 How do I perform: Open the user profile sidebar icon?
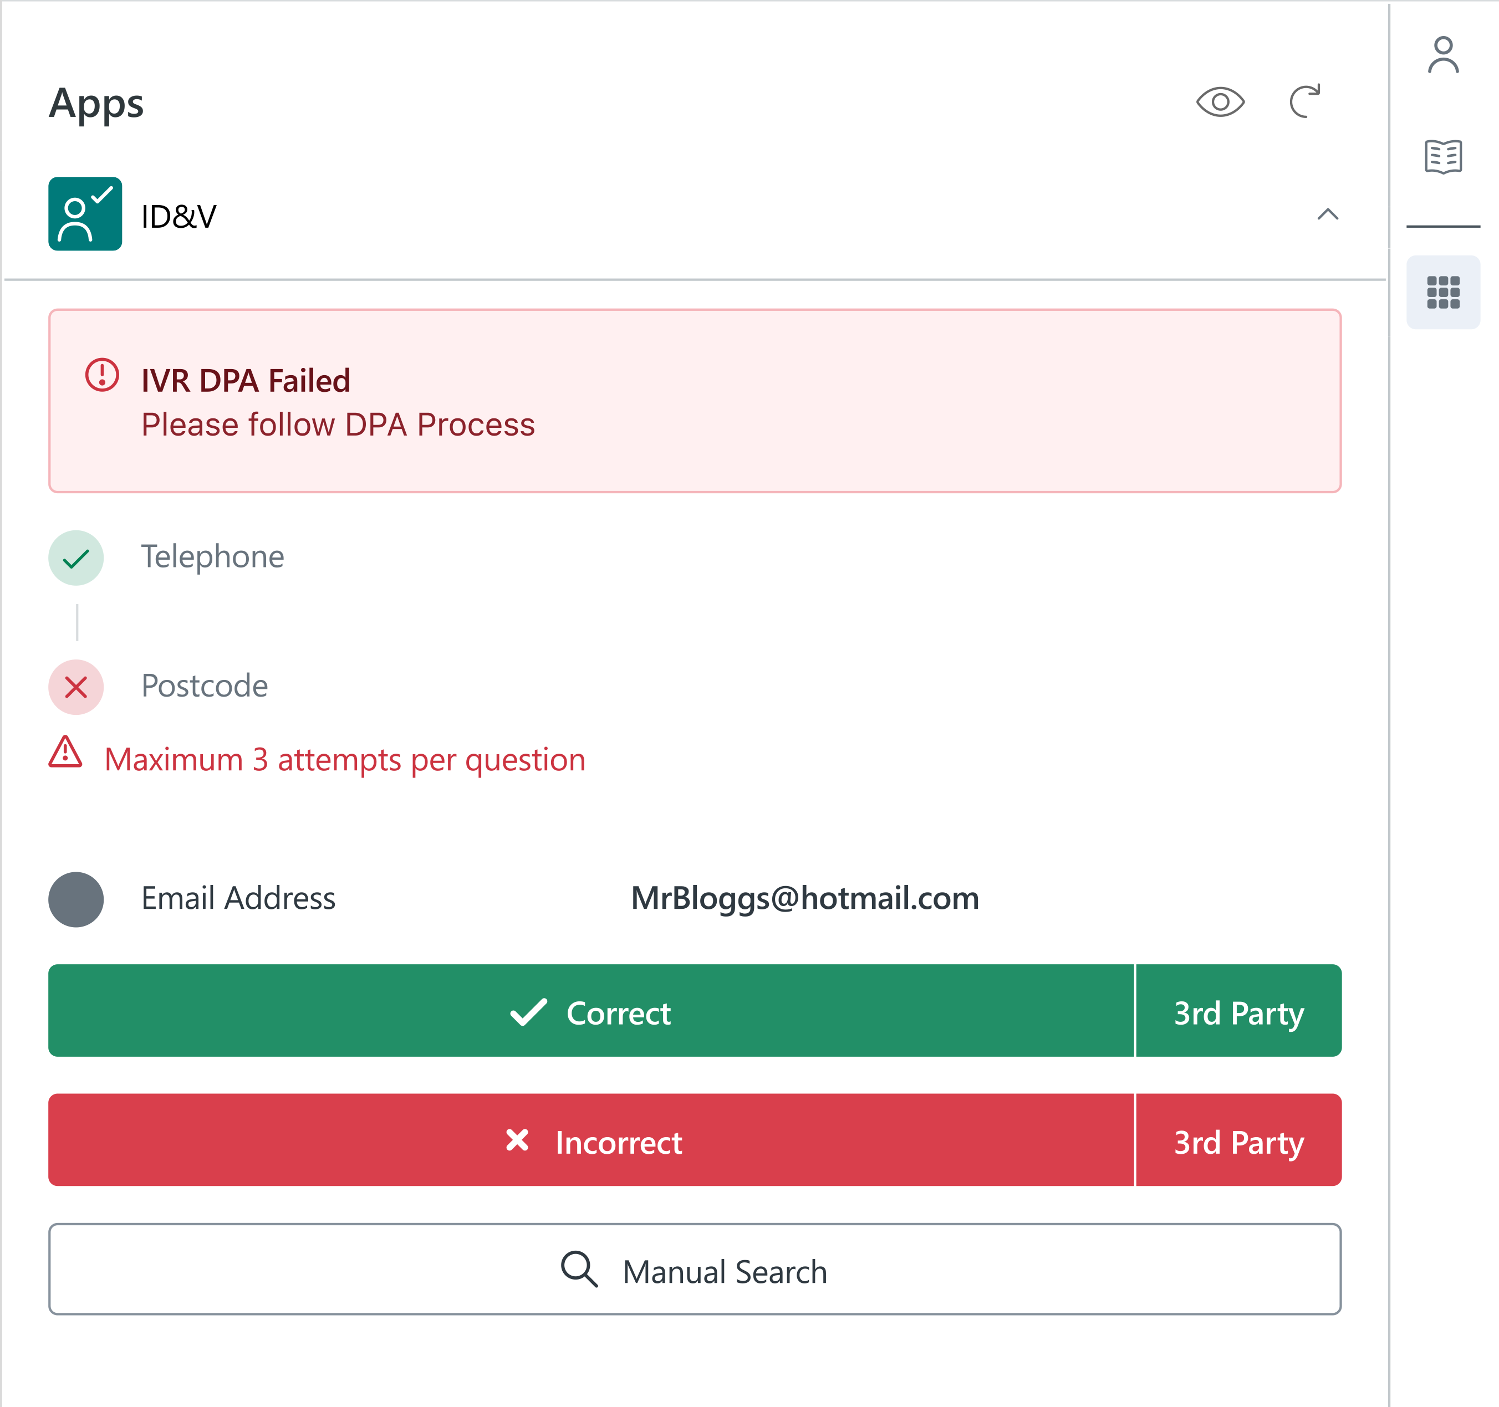click(1442, 55)
